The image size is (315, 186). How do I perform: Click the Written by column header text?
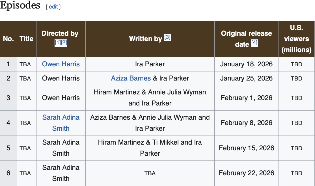145,39
